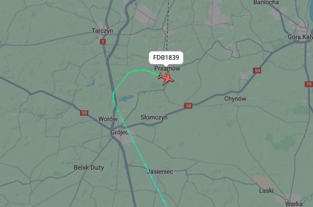
Task: Click the Prażmów label under the callsign
Action: (x=167, y=68)
